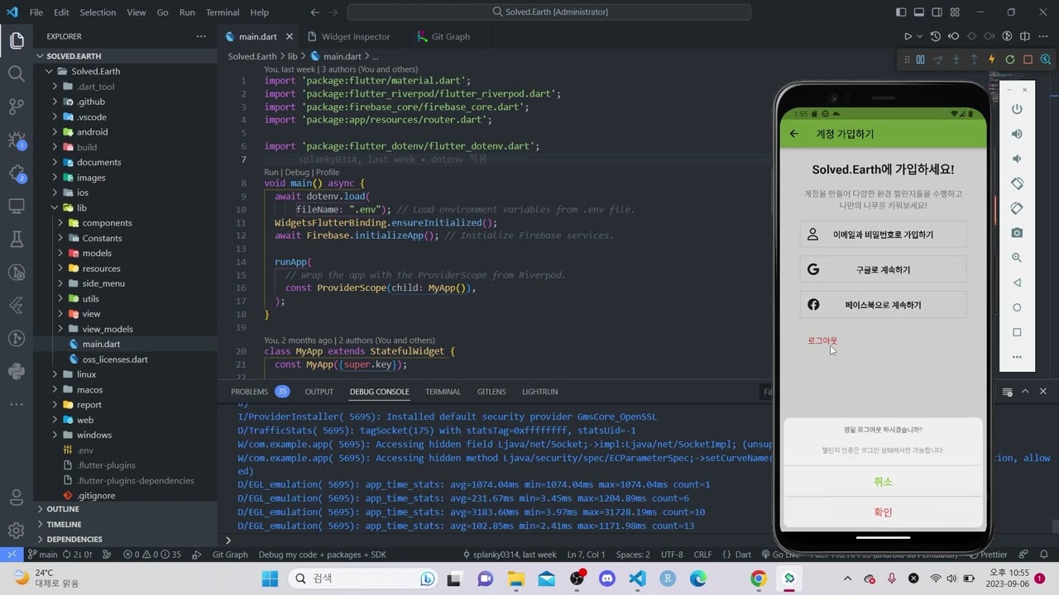Collapse the SOLVED.EARTH explorer section
The width and height of the screenshot is (1059, 595).
coord(74,56)
